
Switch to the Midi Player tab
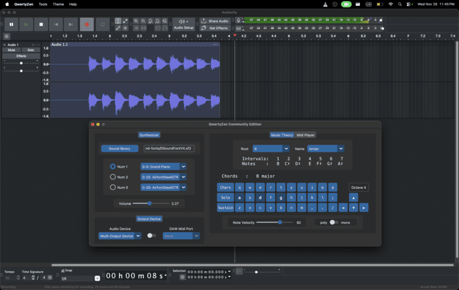tap(306, 134)
